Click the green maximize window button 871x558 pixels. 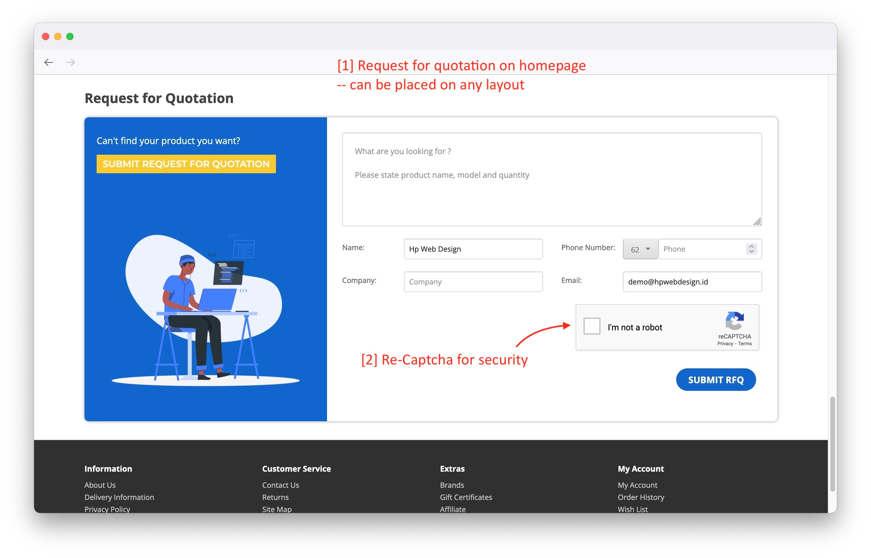coord(70,36)
